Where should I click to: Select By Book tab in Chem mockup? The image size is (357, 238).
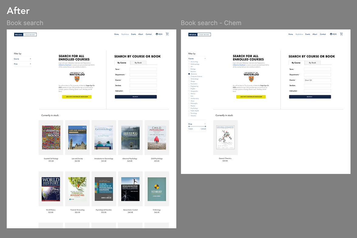(x=312, y=63)
